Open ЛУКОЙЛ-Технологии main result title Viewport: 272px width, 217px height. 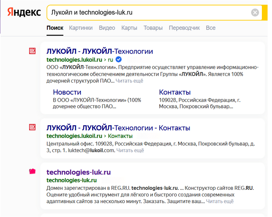99,51
